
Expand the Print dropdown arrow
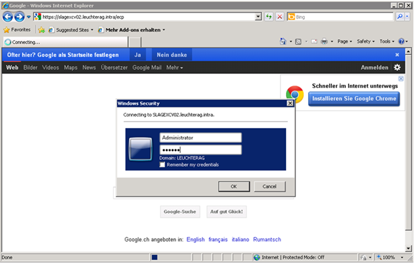[332, 41]
